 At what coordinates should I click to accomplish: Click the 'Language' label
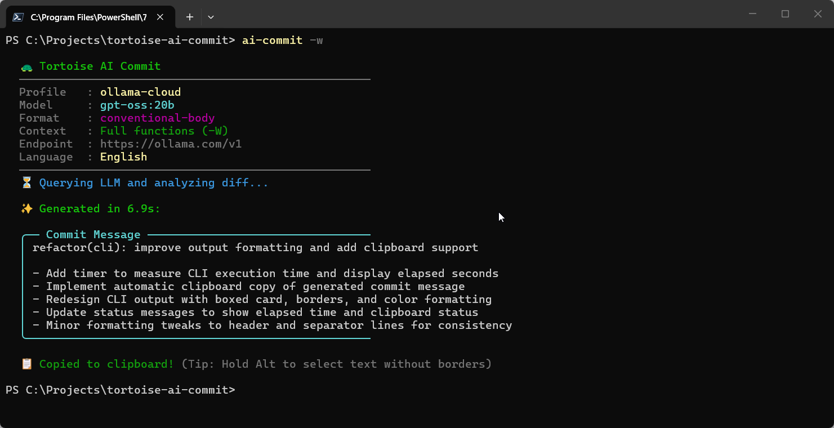tap(46, 157)
